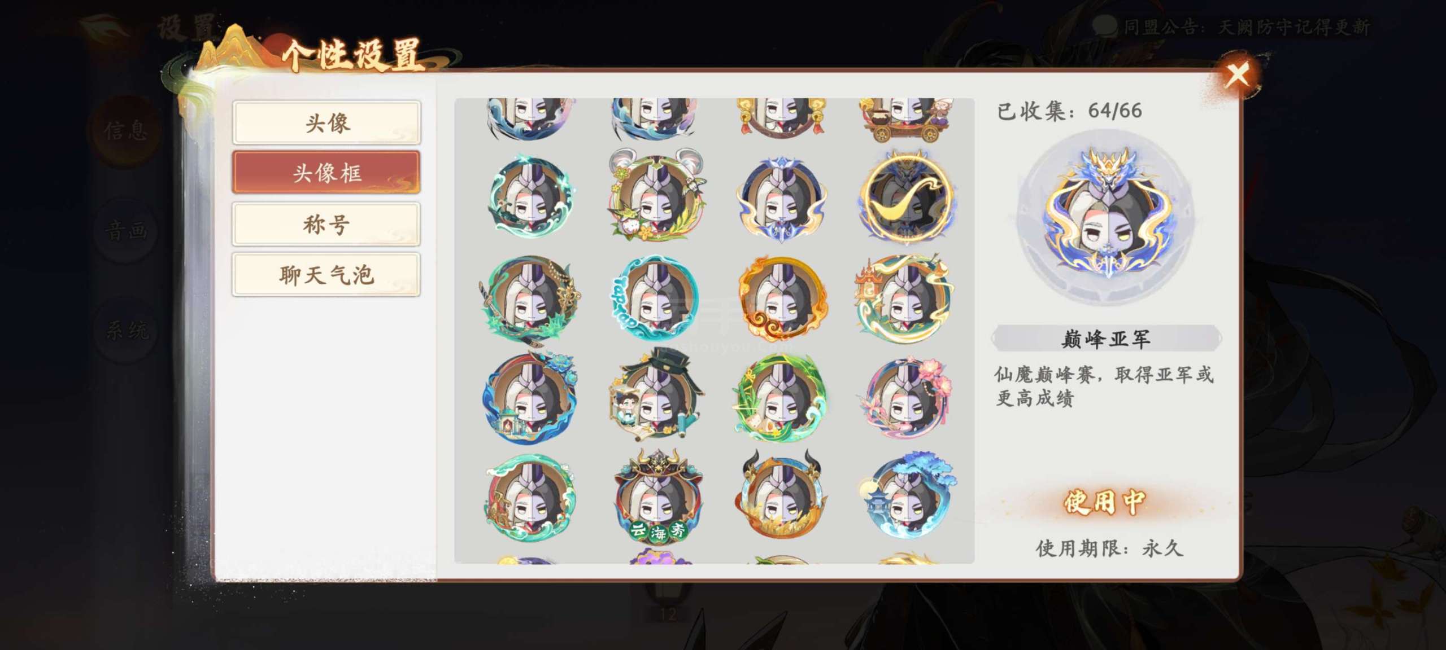This screenshot has width=1446, height=650.
Task: Select the 头像框 avatar frame tab
Action: pos(326,172)
